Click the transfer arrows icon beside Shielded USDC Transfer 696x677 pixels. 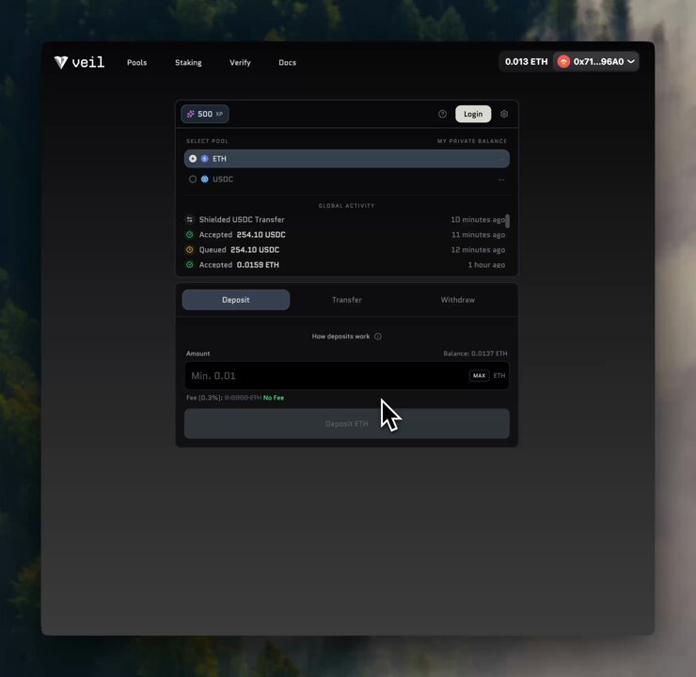[190, 220]
